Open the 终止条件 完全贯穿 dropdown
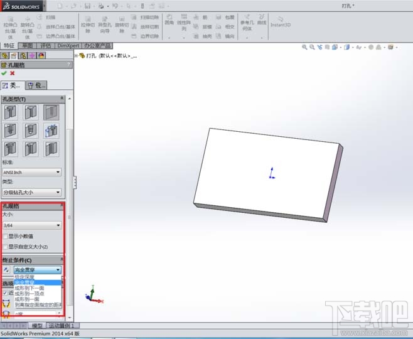The width and height of the screenshot is (413, 339). [38, 270]
